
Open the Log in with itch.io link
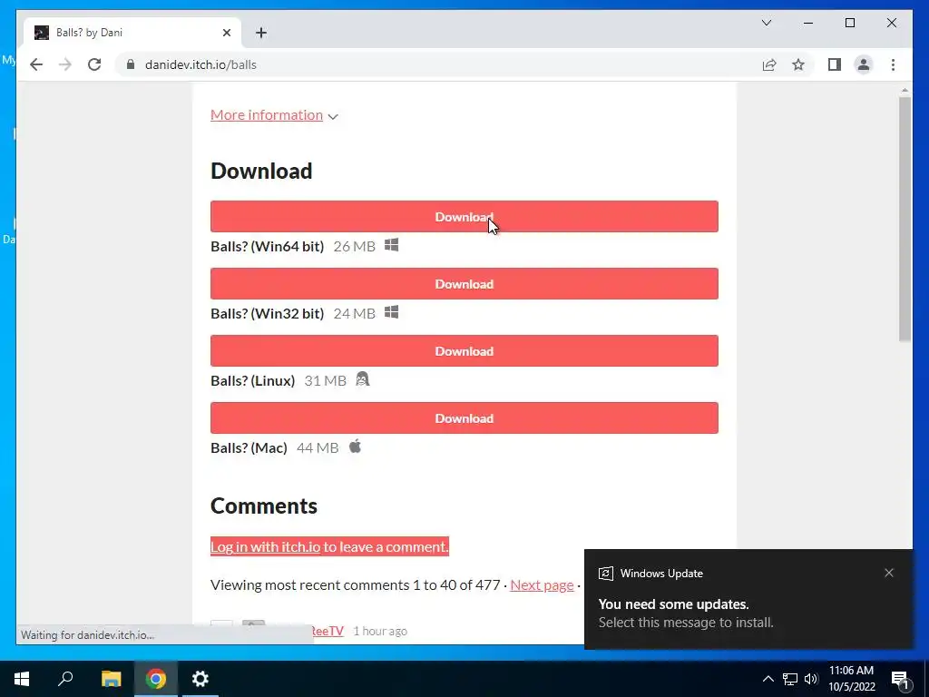tap(266, 546)
